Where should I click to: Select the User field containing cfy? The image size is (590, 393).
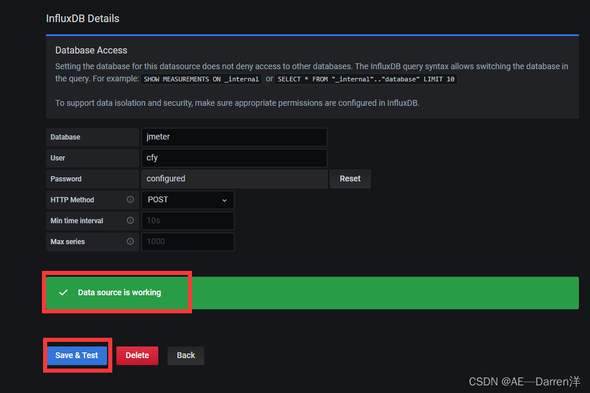[234, 158]
